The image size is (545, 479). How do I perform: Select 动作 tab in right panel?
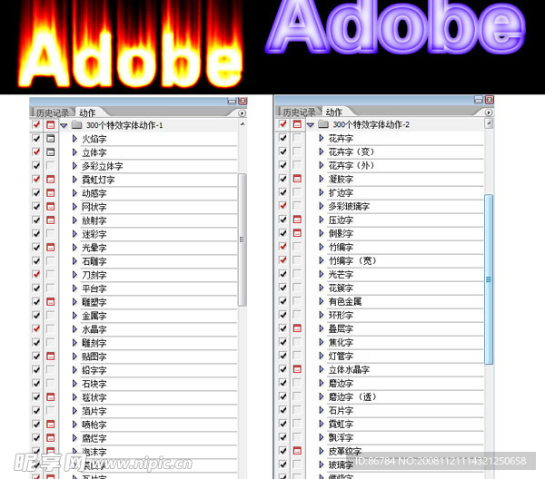pos(333,112)
